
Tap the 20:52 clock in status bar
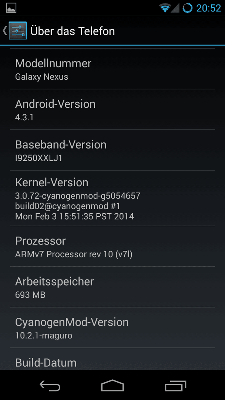point(208,8)
